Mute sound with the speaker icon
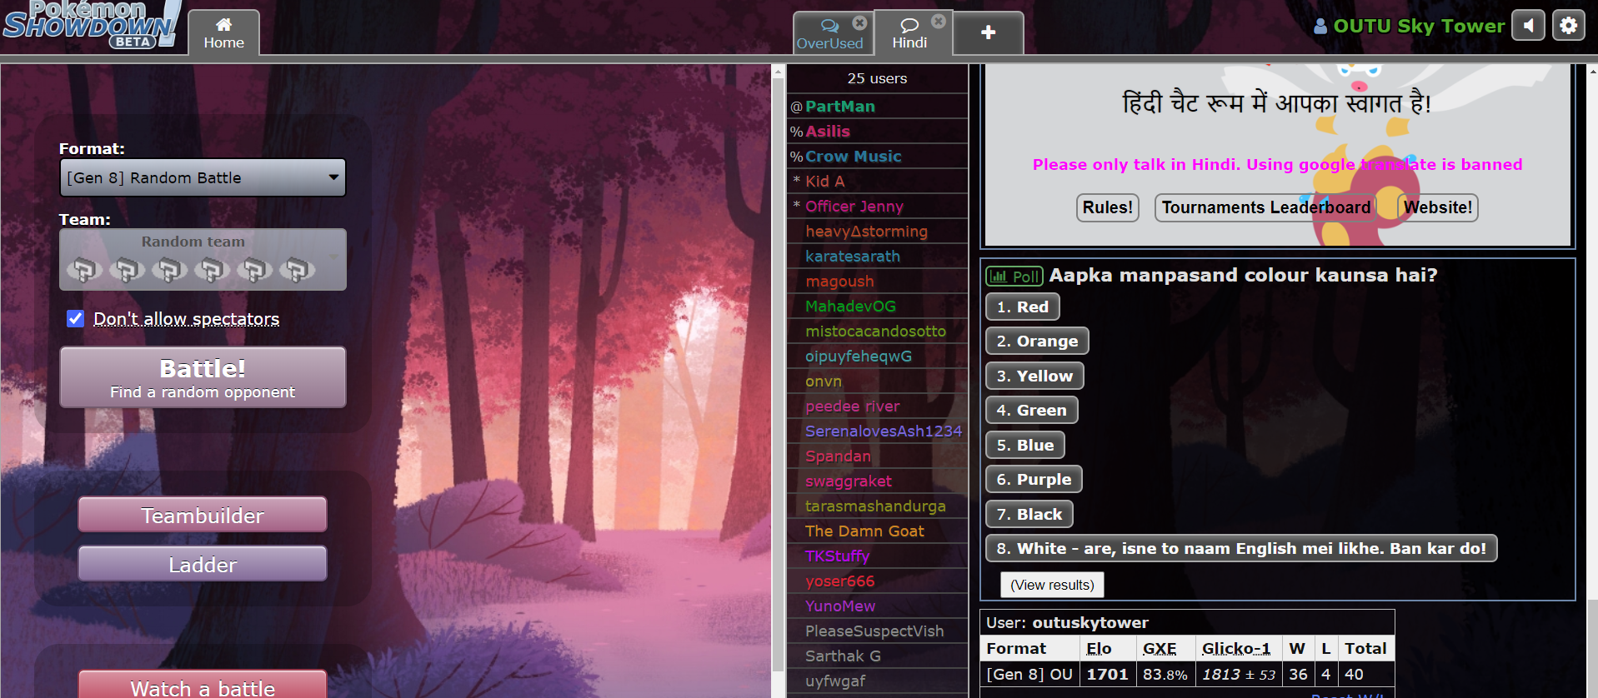The image size is (1598, 698). (x=1528, y=26)
